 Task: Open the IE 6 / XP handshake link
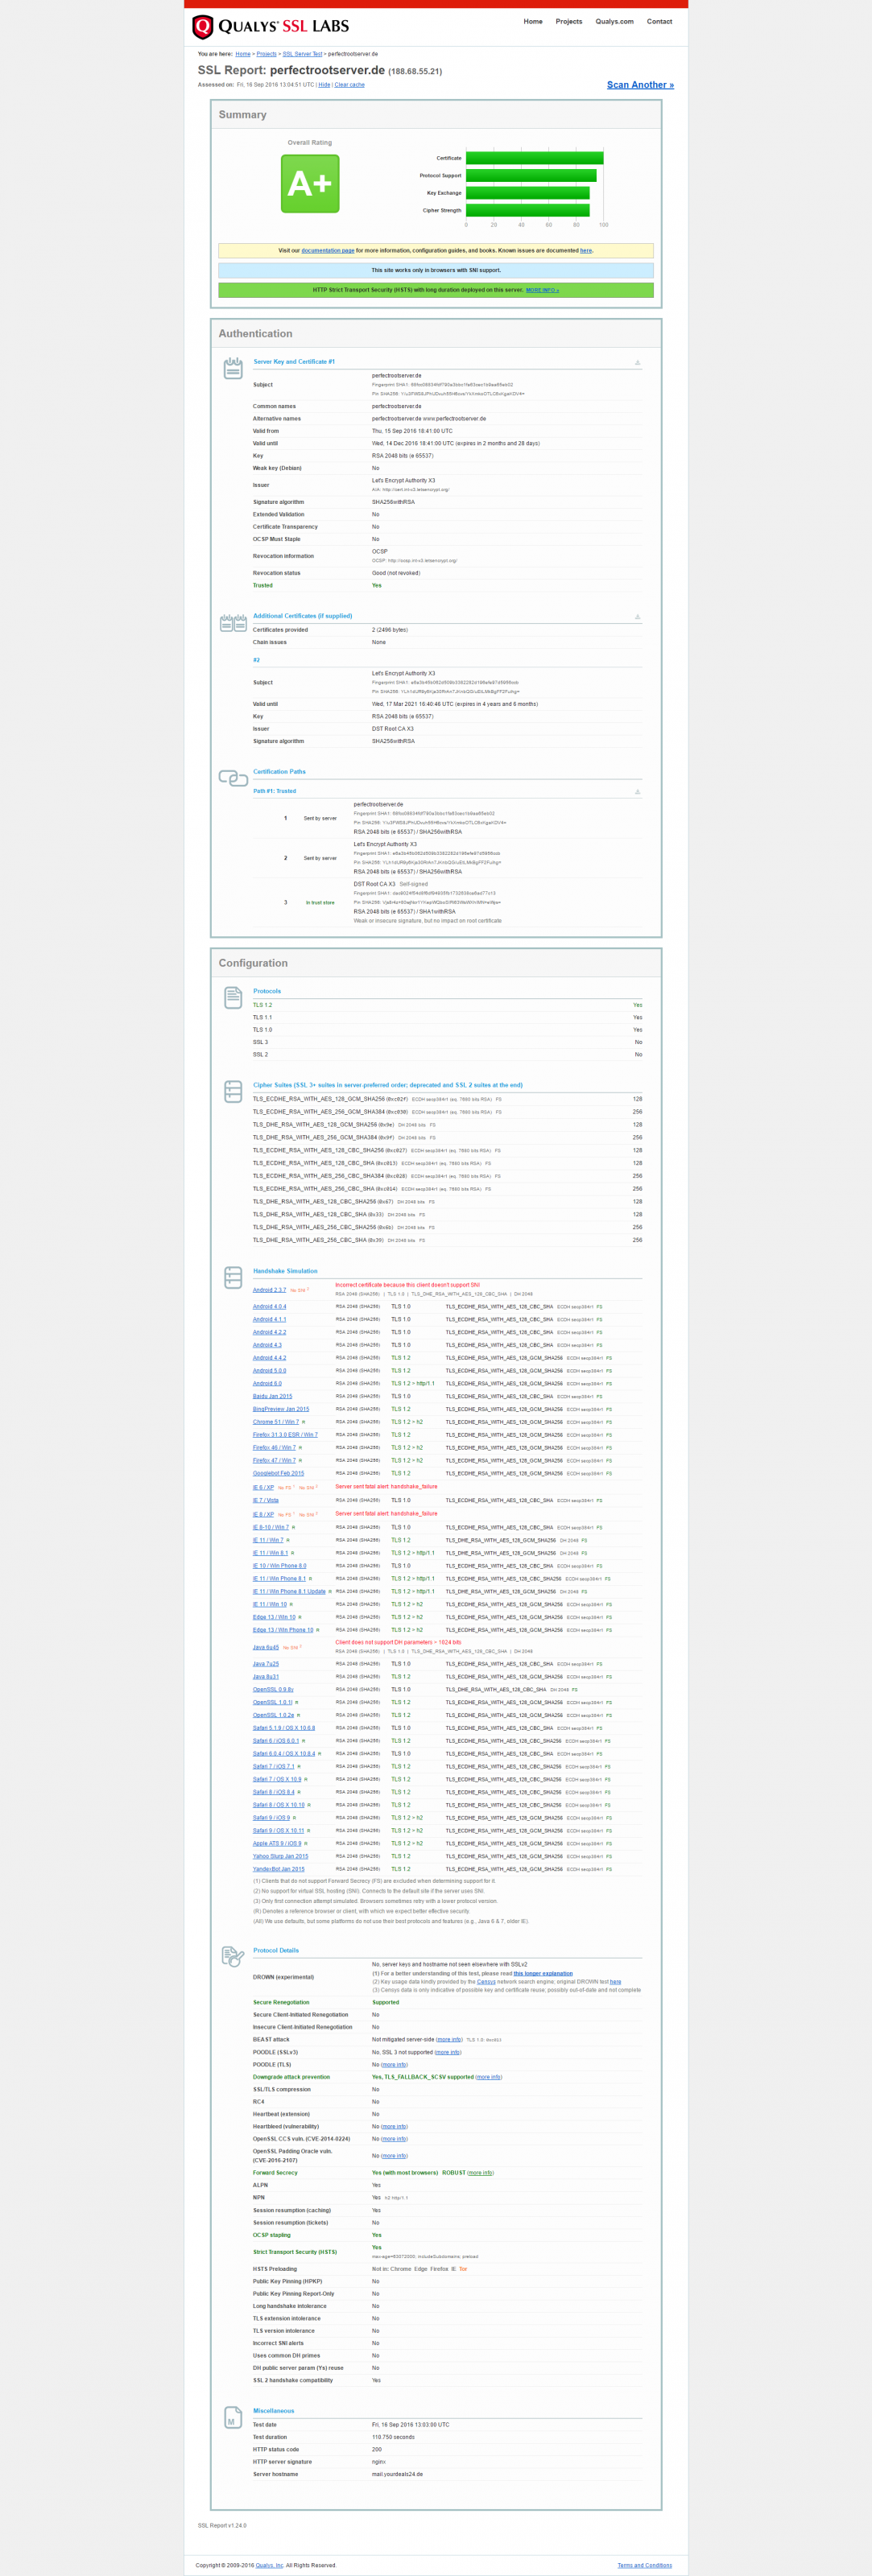pos(263,1487)
